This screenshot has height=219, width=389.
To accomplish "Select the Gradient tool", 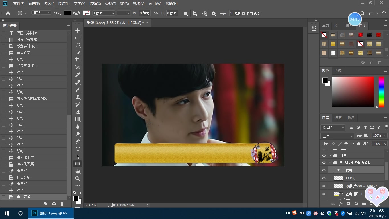I will [78, 119].
